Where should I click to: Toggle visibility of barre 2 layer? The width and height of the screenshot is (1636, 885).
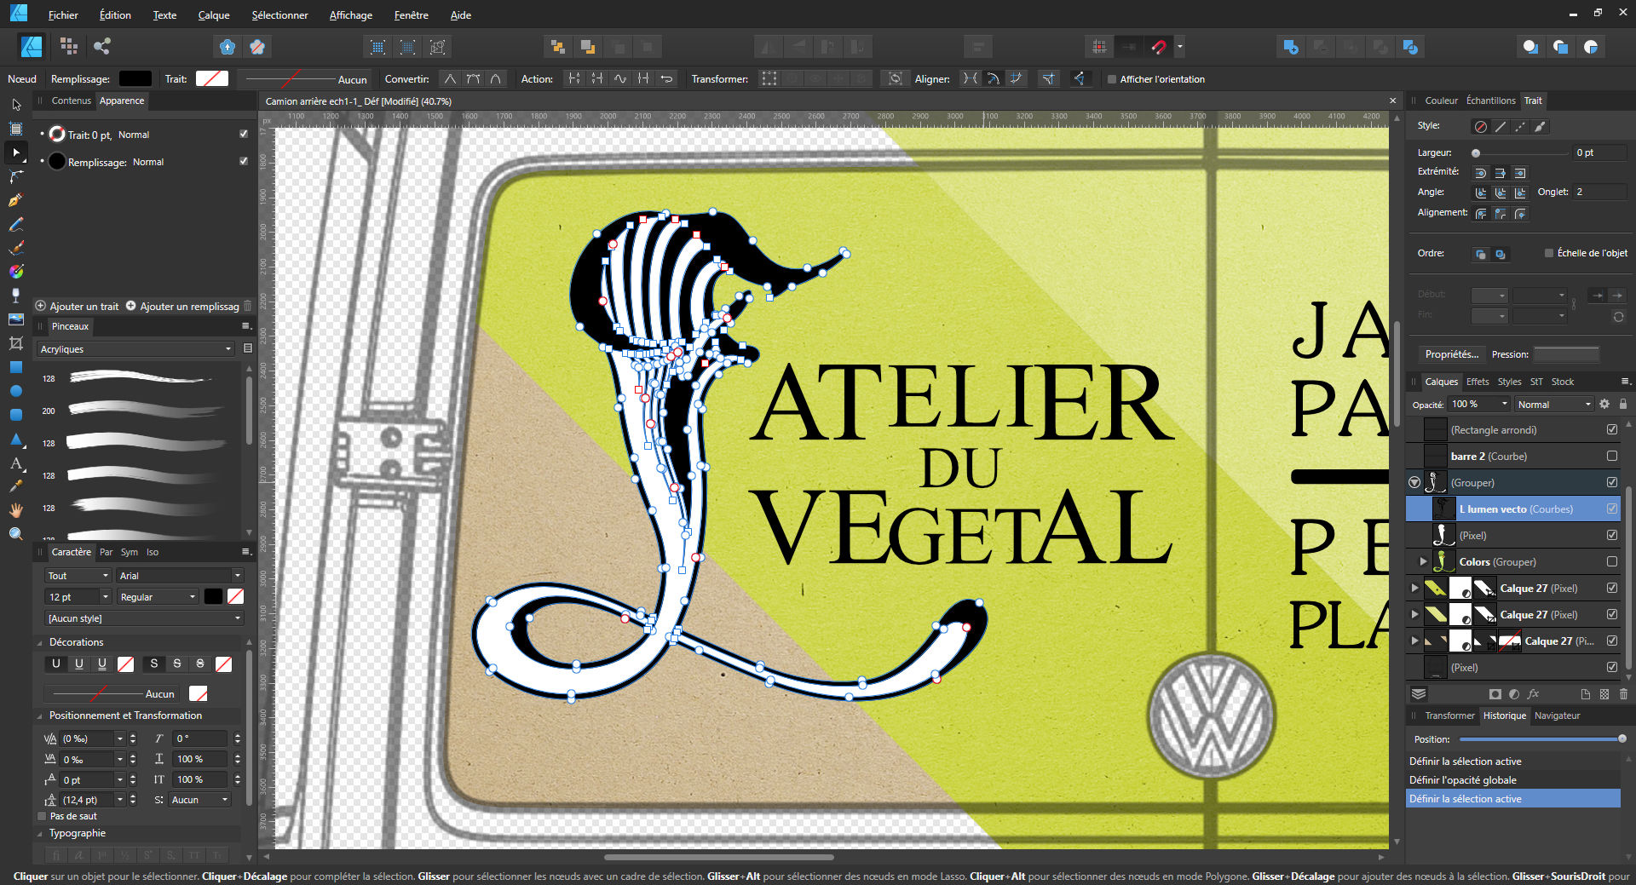pyautogui.click(x=1611, y=457)
